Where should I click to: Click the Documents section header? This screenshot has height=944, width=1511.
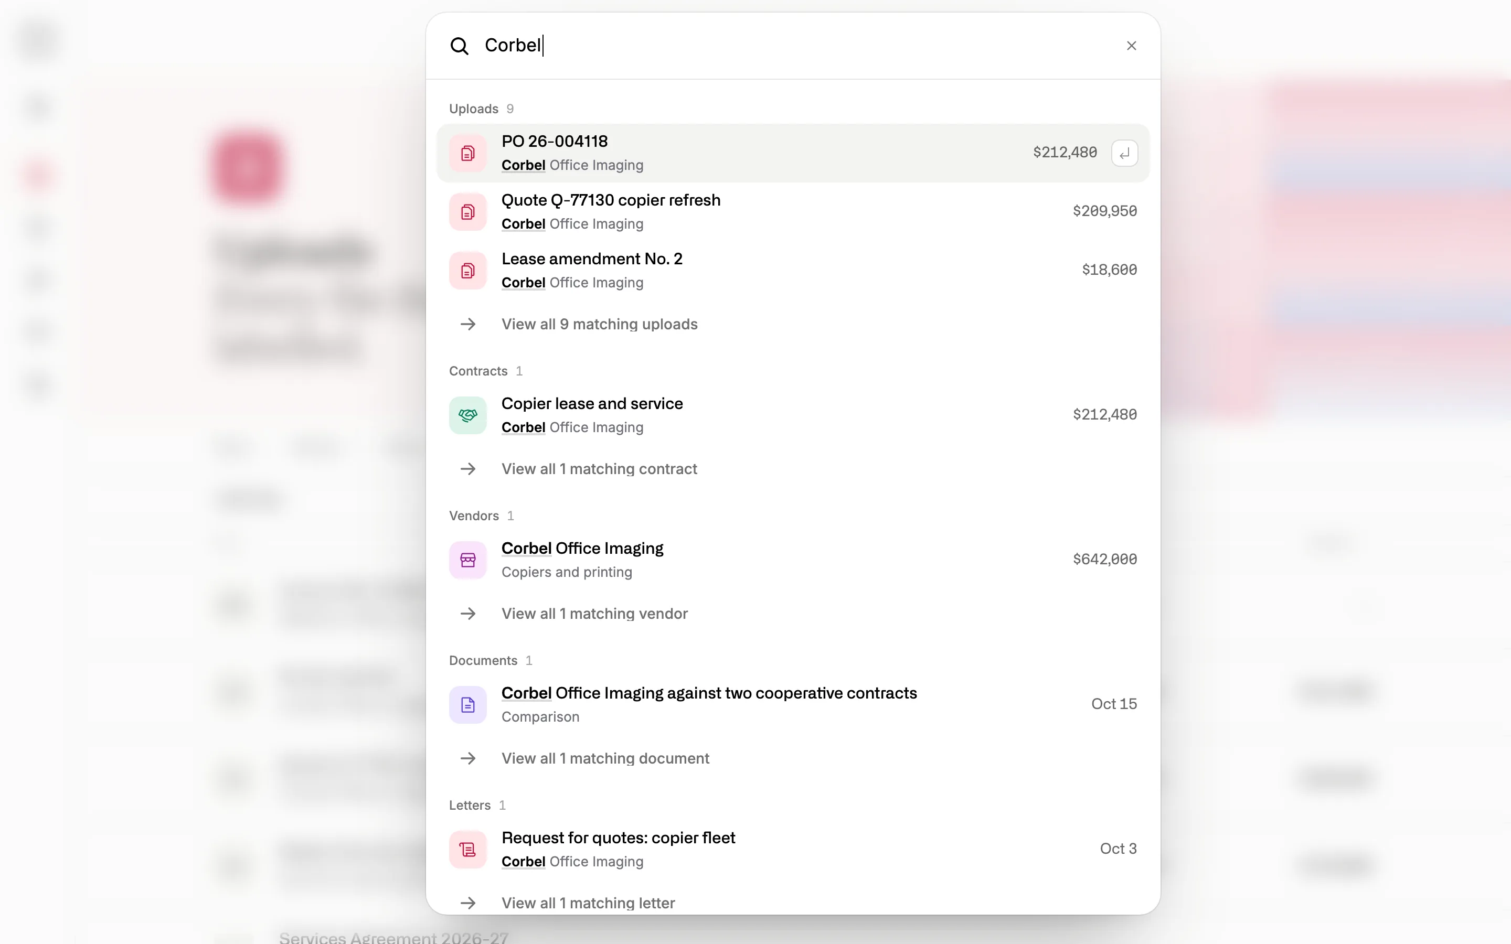483,661
